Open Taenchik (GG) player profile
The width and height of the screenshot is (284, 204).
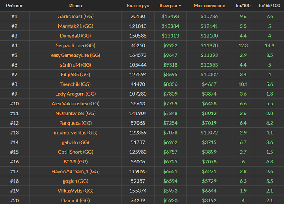[75, 84]
